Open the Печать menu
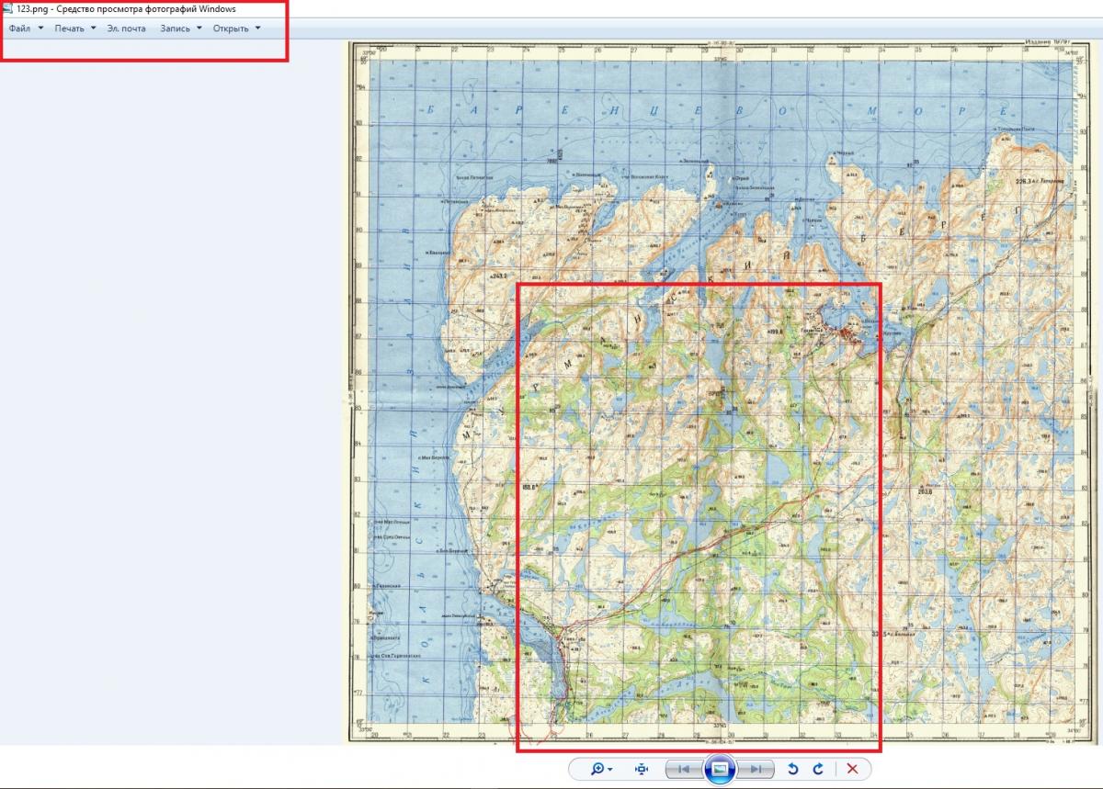1103x789 pixels. (69, 28)
